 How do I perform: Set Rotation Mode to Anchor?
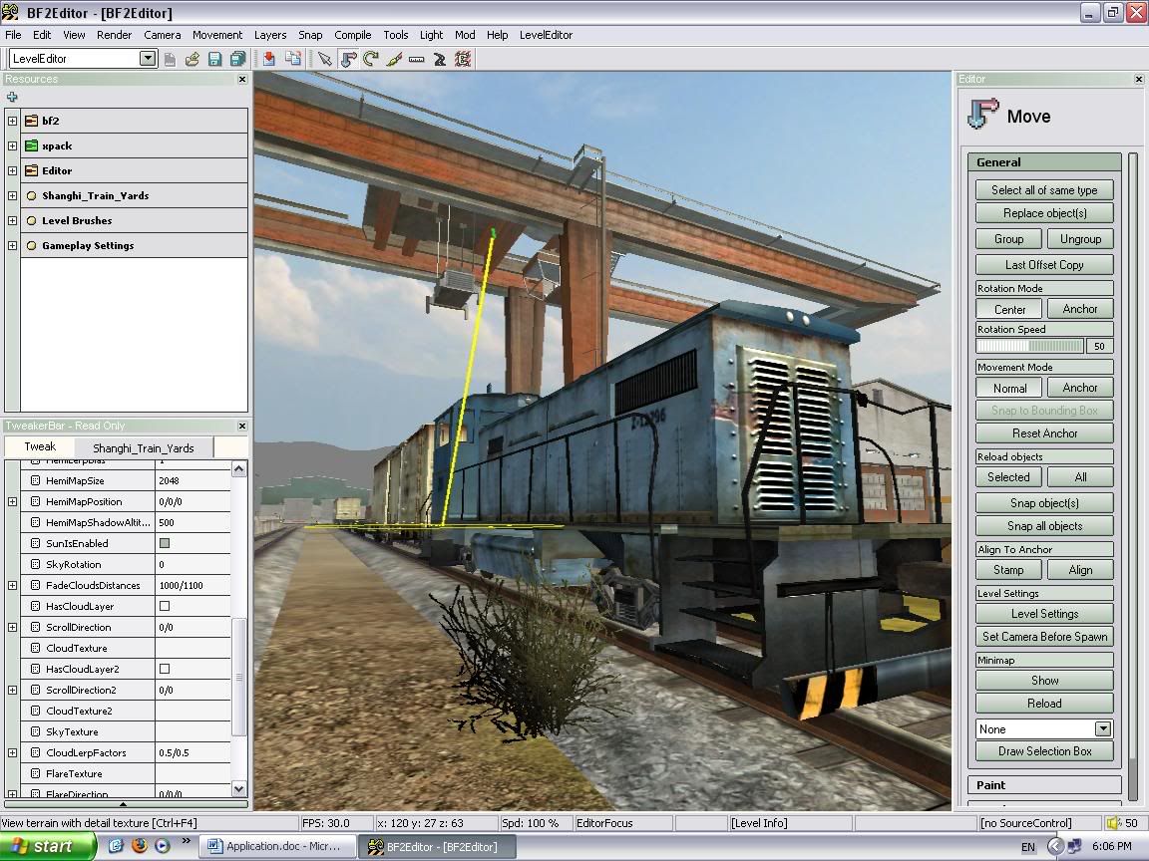tap(1080, 309)
